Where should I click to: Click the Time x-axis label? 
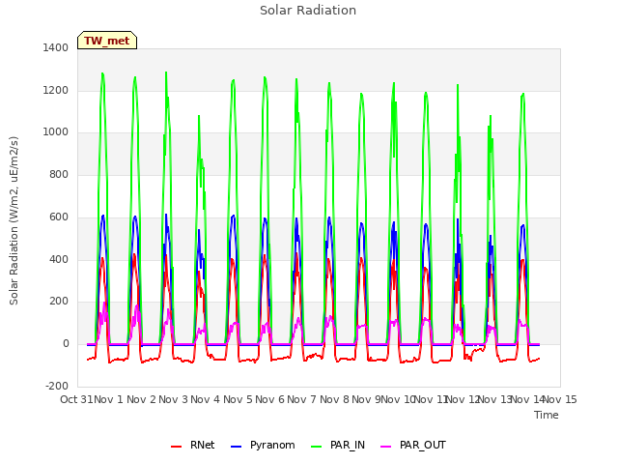(547, 415)
